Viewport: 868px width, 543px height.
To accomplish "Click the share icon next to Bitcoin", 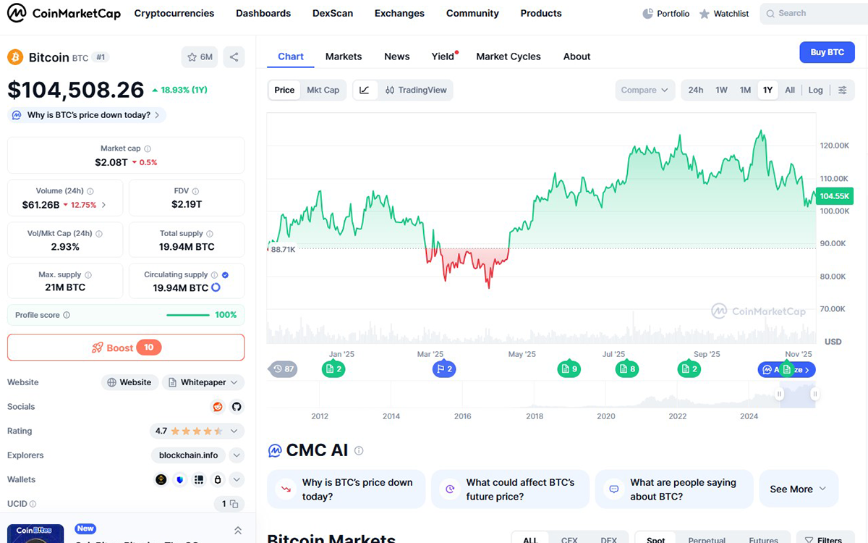I will point(234,57).
